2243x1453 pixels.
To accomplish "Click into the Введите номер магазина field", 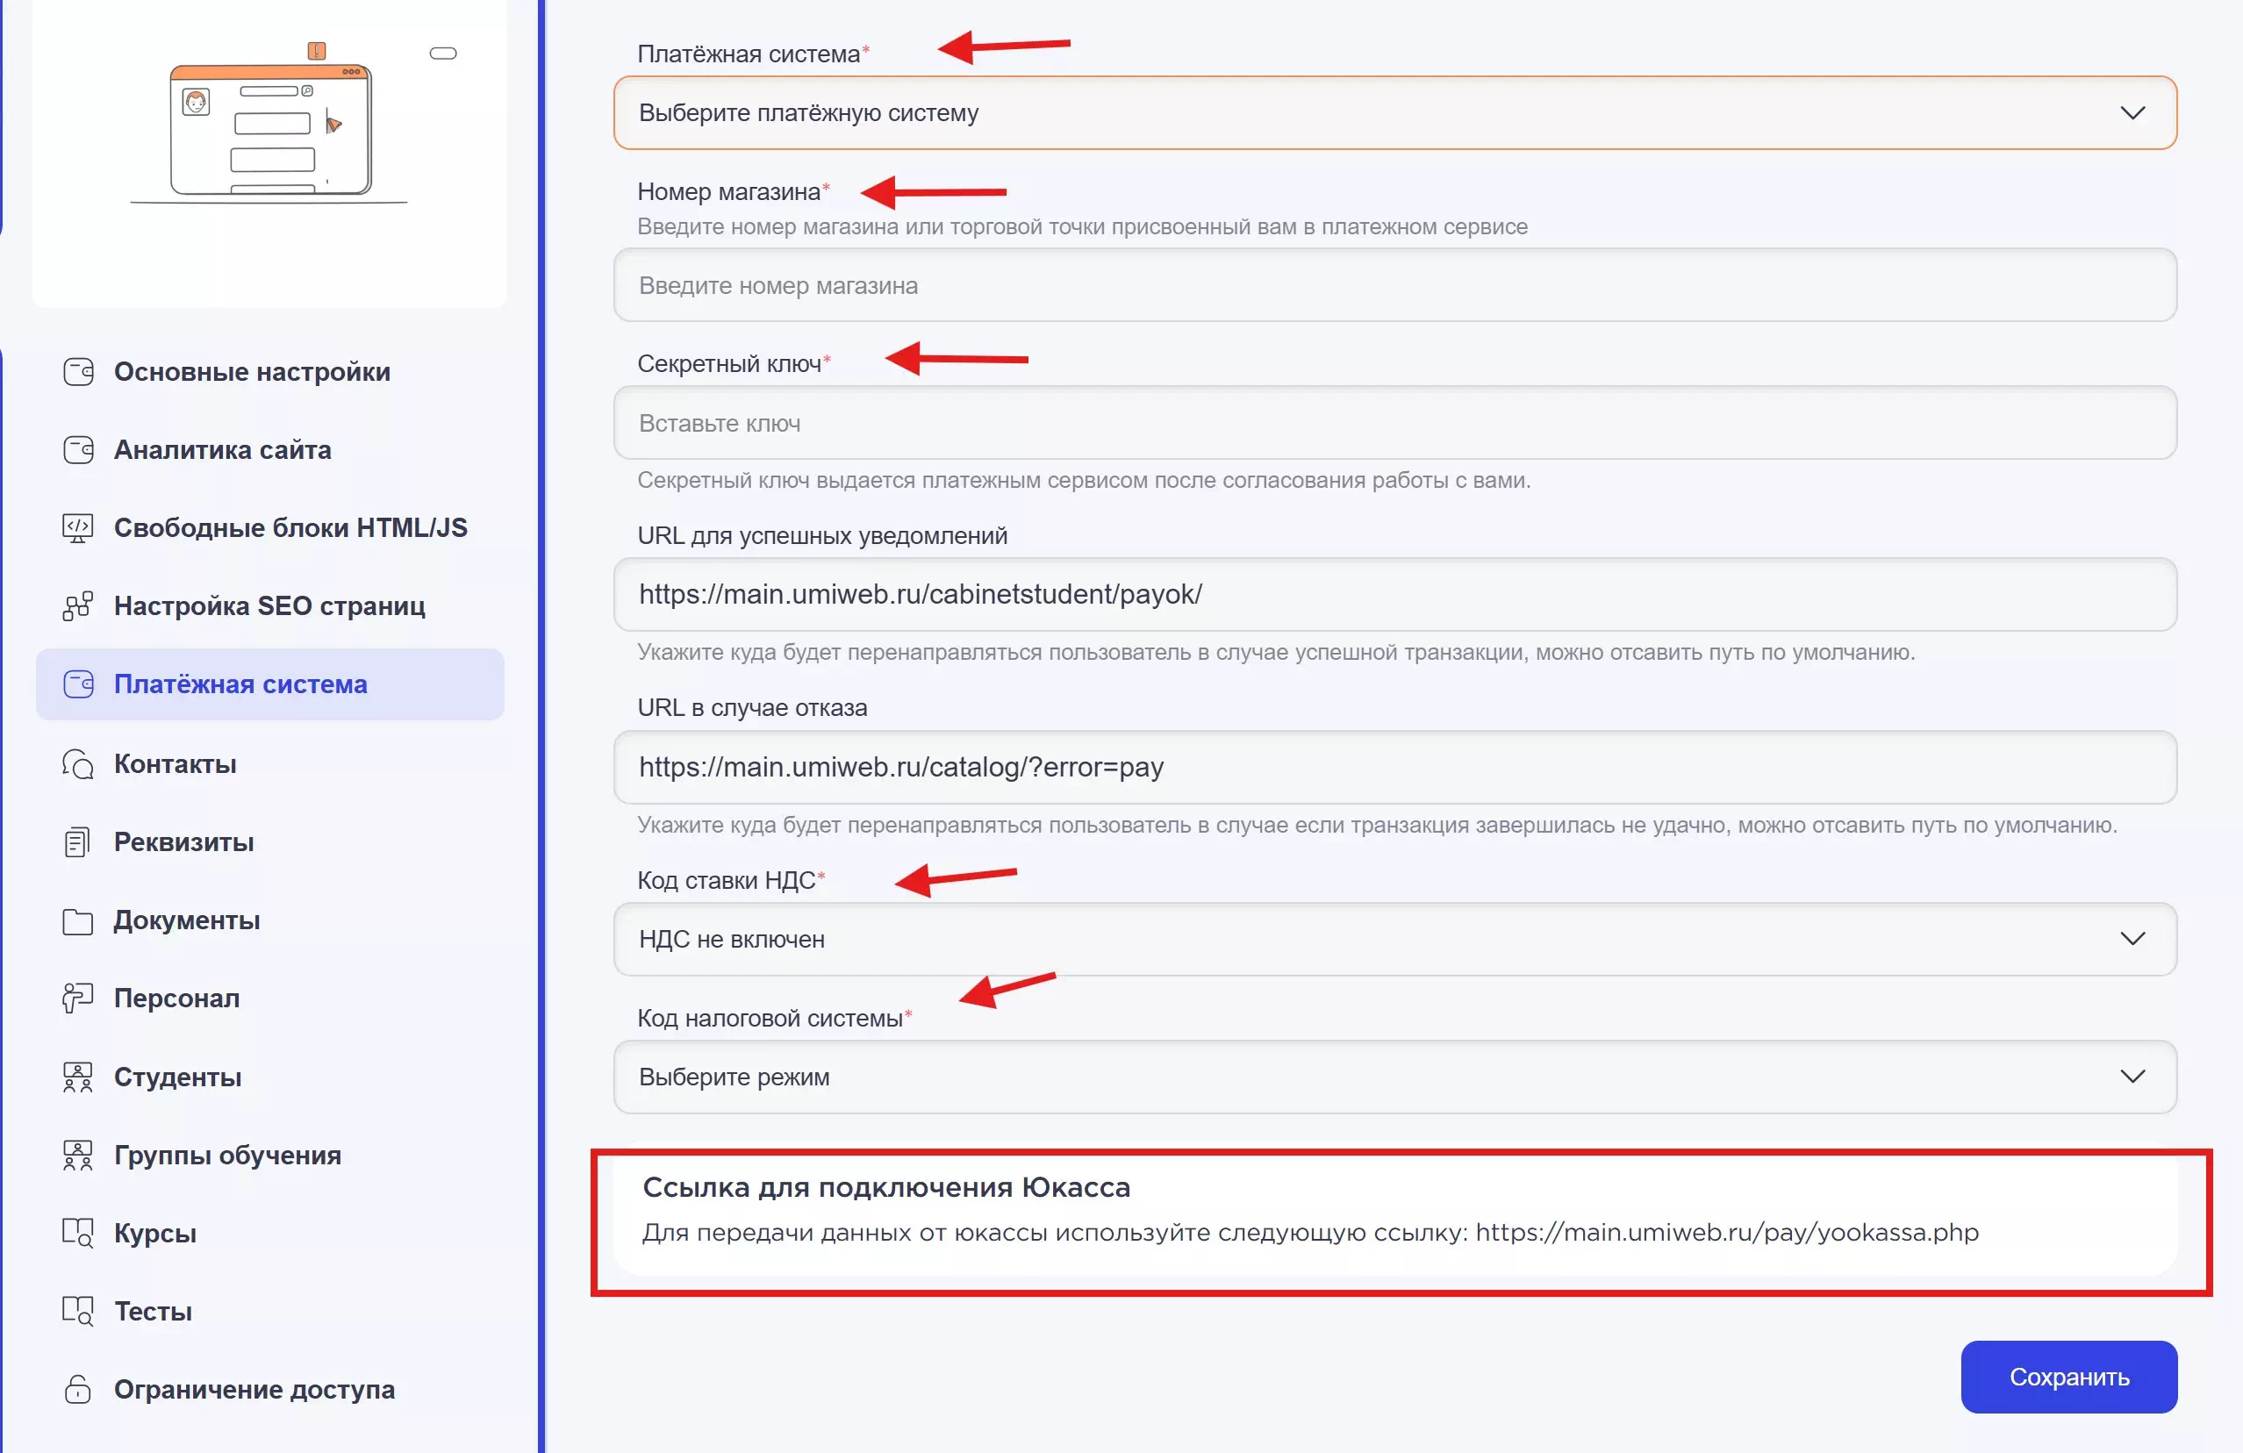I will (1394, 285).
